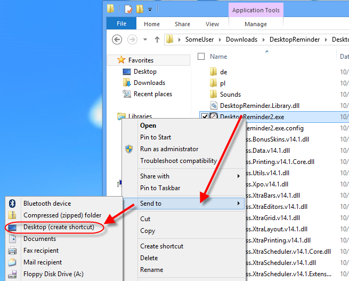Click the Properties quick access icon
This screenshot has height=281, width=349.
[128, 9]
